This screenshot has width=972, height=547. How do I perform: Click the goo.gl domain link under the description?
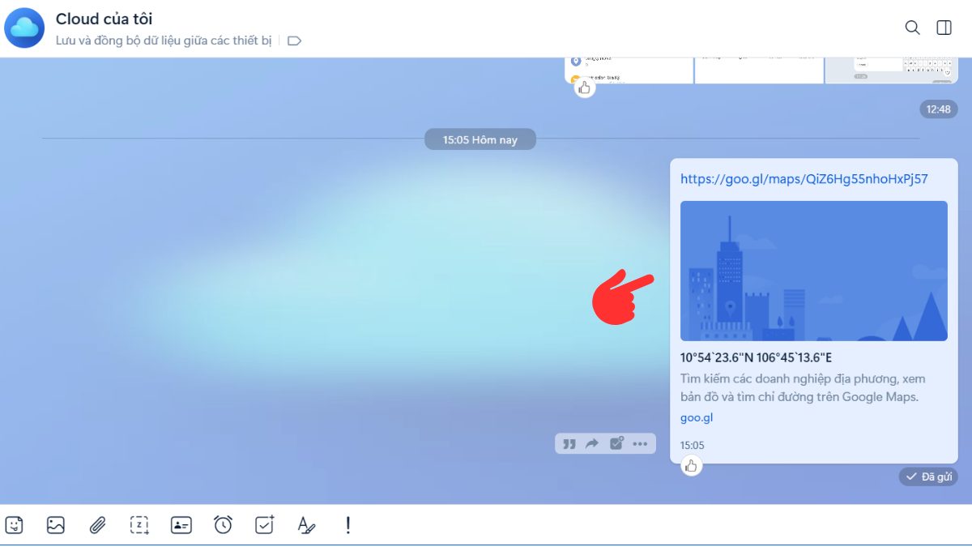(x=696, y=418)
